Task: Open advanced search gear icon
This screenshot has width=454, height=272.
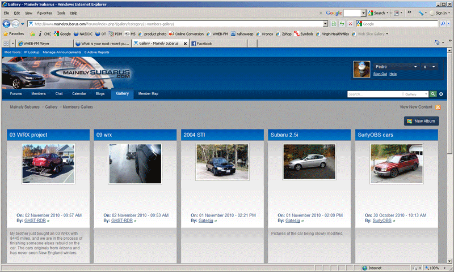Action: [x=441, y=94]
